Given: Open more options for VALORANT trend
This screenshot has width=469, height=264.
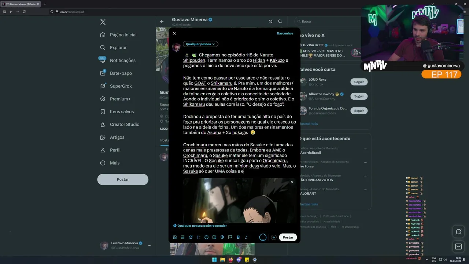Looking at the screenshot, I should coord(365,190).
